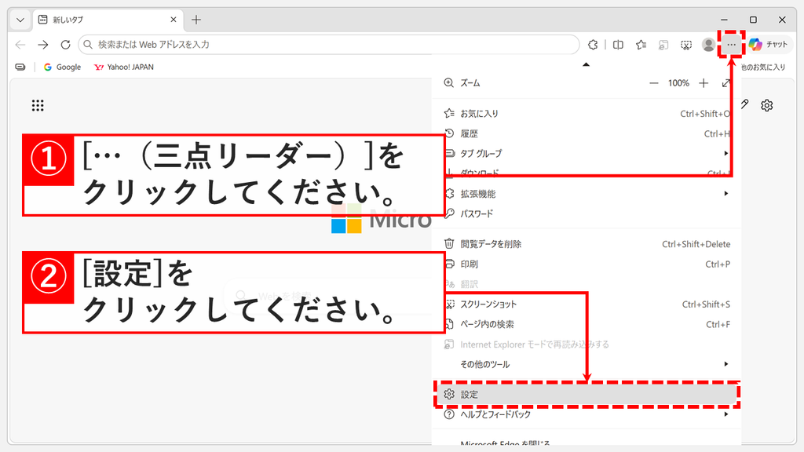Click the screenshot toolbar icon

tap(686, 45)
